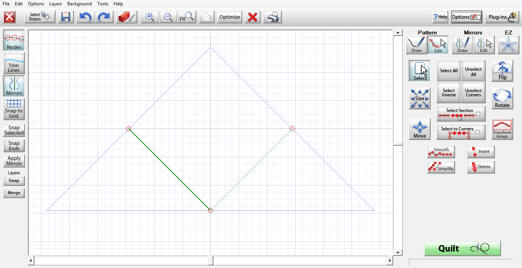Click the Snap Selected button

point(14,130)
